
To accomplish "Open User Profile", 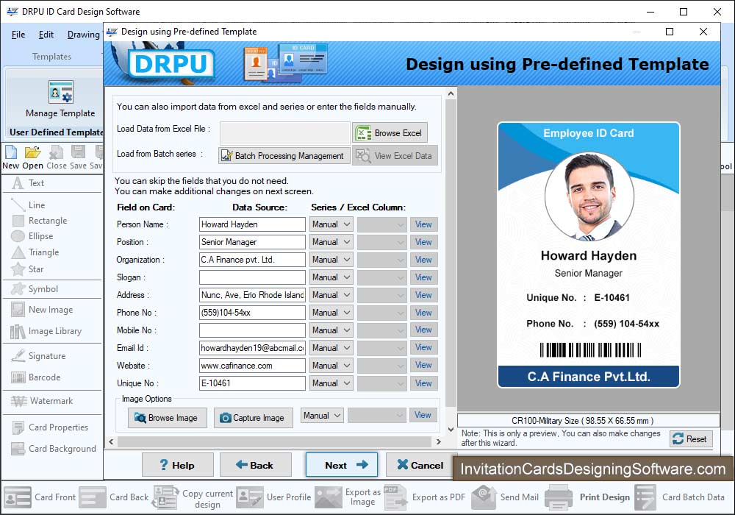I will 273,497.
